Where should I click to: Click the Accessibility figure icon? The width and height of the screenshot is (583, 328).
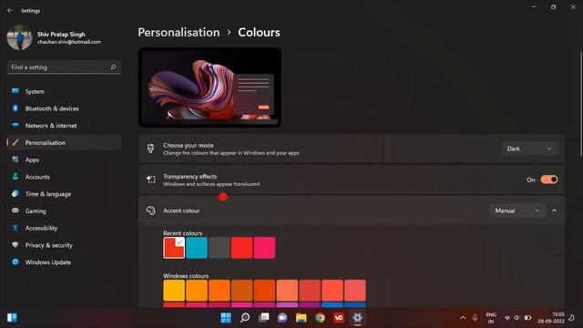tap(15, 228)
